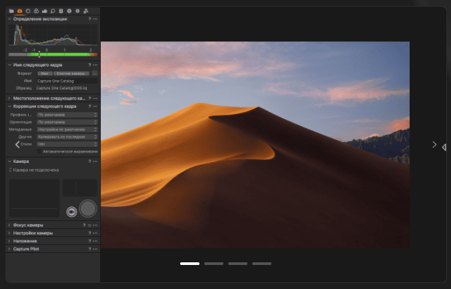451x289 pixels.
Task: Open the Details tool tab magnifier icon
Action: [53, 11]
